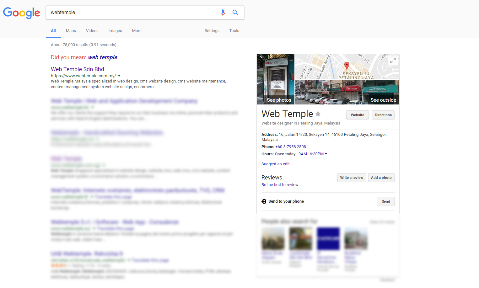479x288 pixels.
Task: Click the Web Temple panel heading
Action: pos(288,114)
